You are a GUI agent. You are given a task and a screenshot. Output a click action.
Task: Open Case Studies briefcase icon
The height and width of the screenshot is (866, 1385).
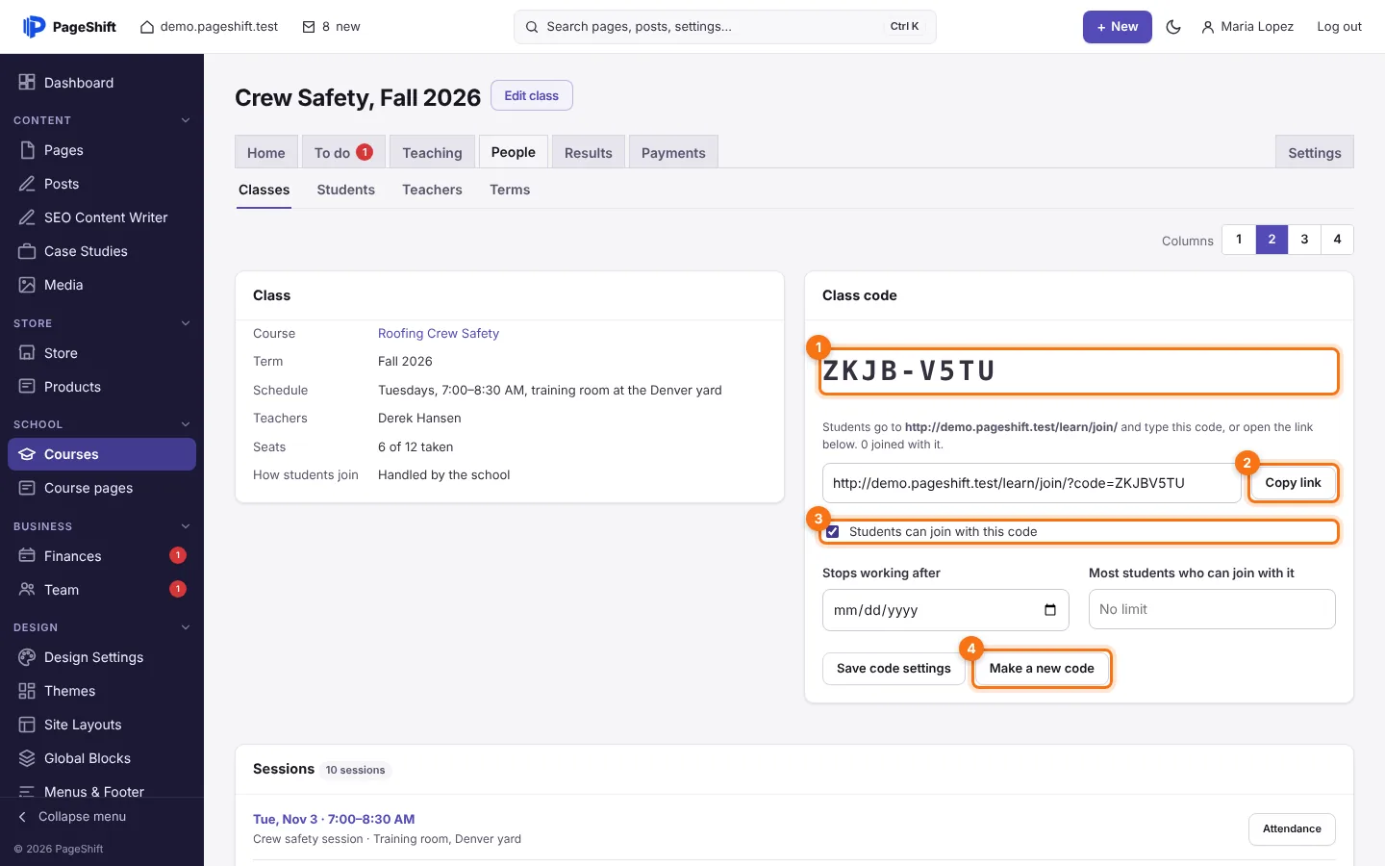click(x=27, y=251)
